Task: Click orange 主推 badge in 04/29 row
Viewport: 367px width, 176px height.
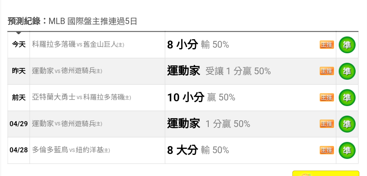Action: click(x=327, y=124)
